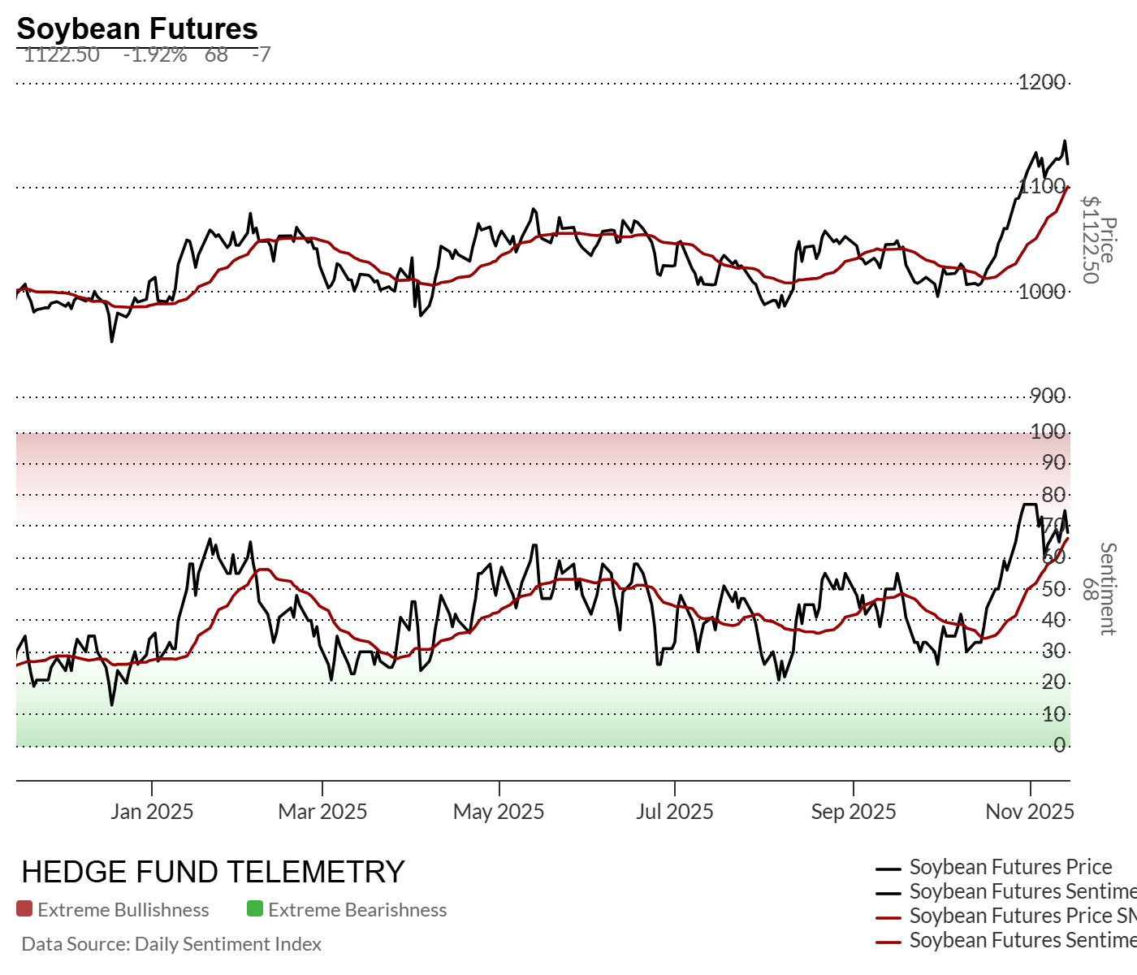Click the green Extreme Bearishness legend square

pyautogui.click(x=255, y=909)
